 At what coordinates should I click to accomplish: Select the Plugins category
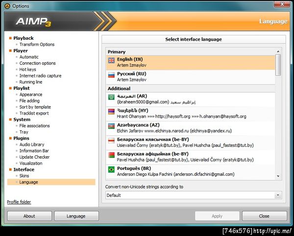(21, 138)
